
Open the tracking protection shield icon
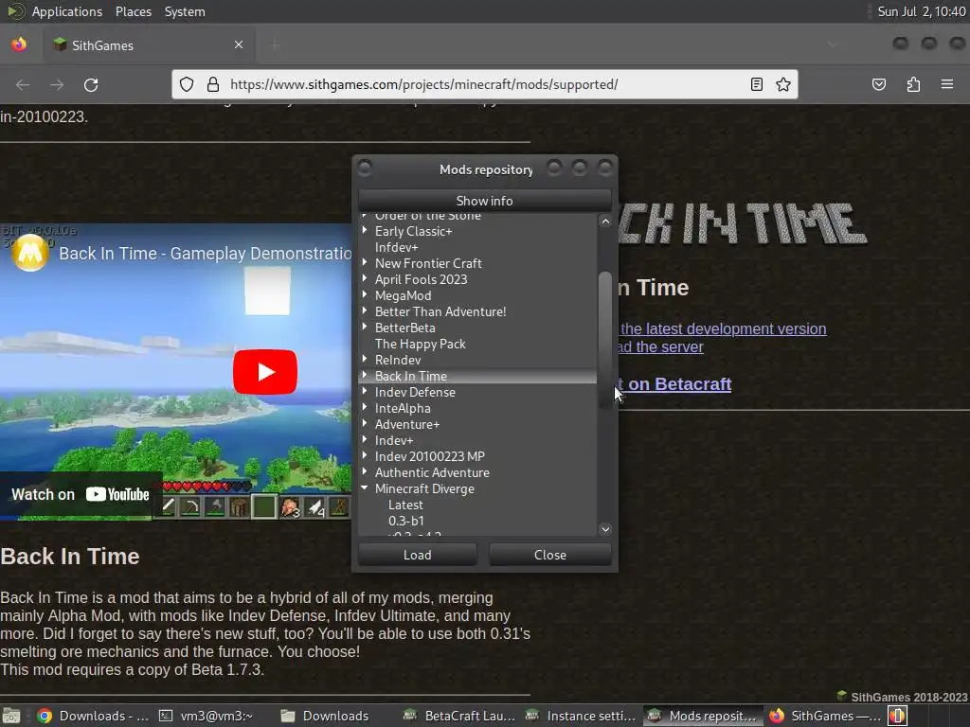click(187, 84)
